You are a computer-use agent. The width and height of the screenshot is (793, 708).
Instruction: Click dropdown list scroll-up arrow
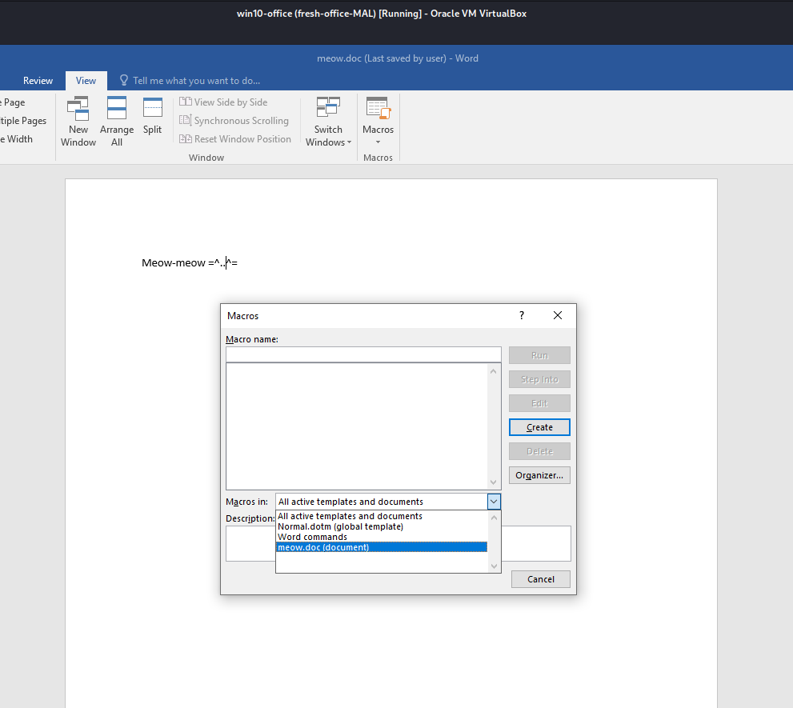(x=494, y=518)
